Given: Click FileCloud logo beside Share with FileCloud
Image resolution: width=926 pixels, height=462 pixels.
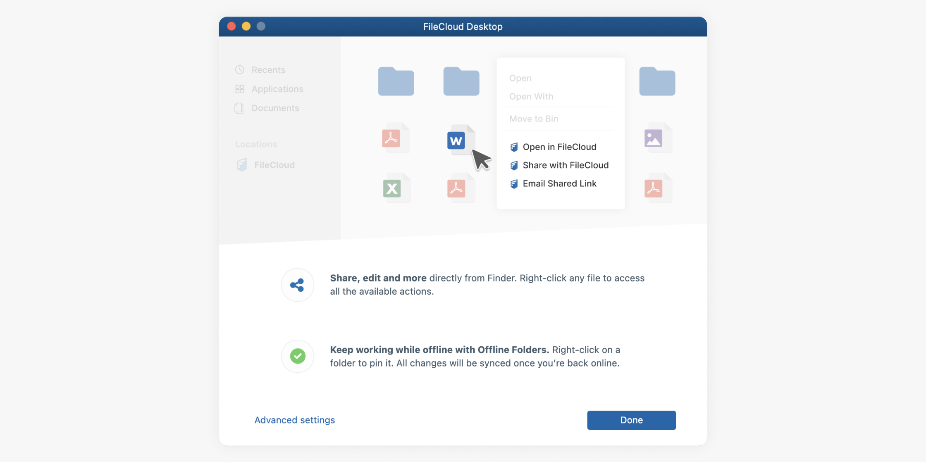Looking at the screenshot, I should [x=514, y=166].
